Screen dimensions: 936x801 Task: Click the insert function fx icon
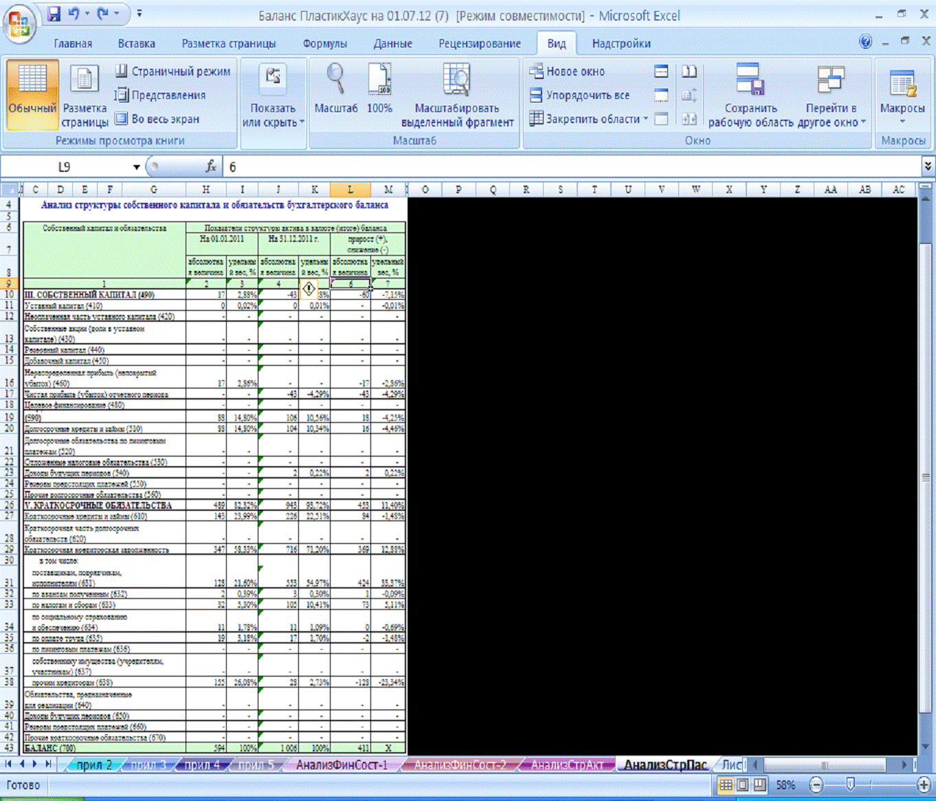[x=211, y=166]
